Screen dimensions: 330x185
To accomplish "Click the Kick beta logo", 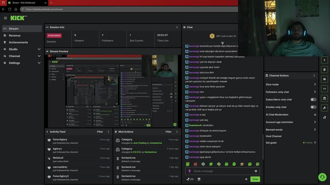I will tap(19, 18).
